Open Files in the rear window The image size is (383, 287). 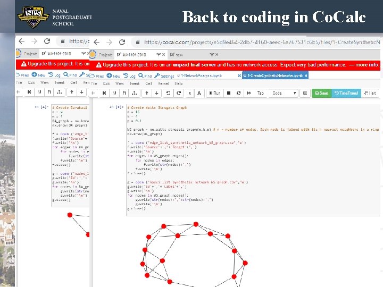click(22, 75)
